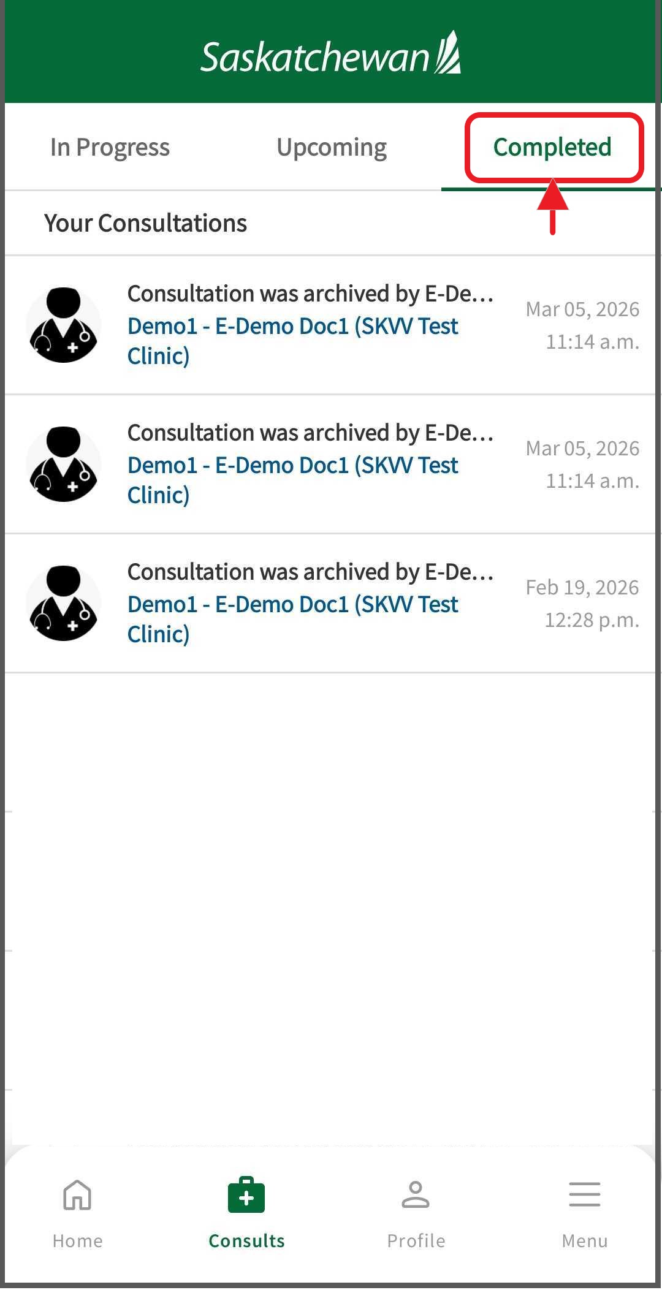Tap the doctor avatar of Feb 19 consultation

(64, 603)
